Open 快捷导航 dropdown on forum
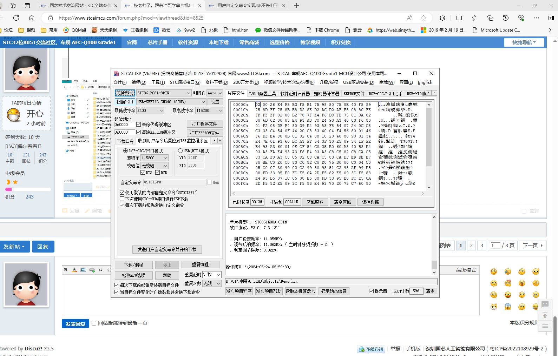This screenshot has height=356, width=558. [524, 42]
